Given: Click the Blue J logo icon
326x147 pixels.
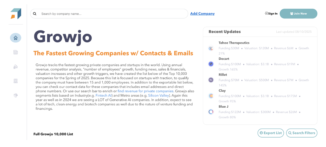Looking at the screenshot, I should [211, 112].
